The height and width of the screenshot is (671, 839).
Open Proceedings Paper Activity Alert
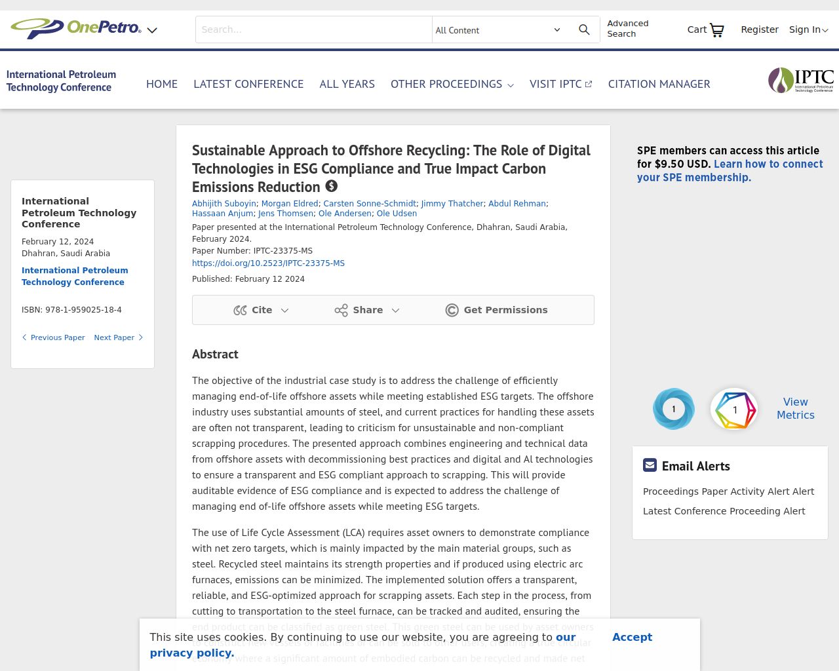click(x=728, y=491)
